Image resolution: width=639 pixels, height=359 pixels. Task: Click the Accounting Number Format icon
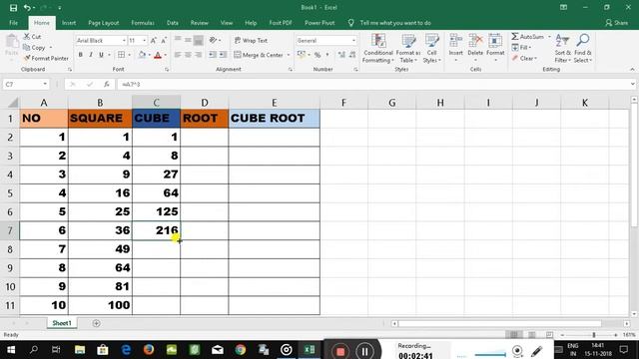tap(302, 55)
